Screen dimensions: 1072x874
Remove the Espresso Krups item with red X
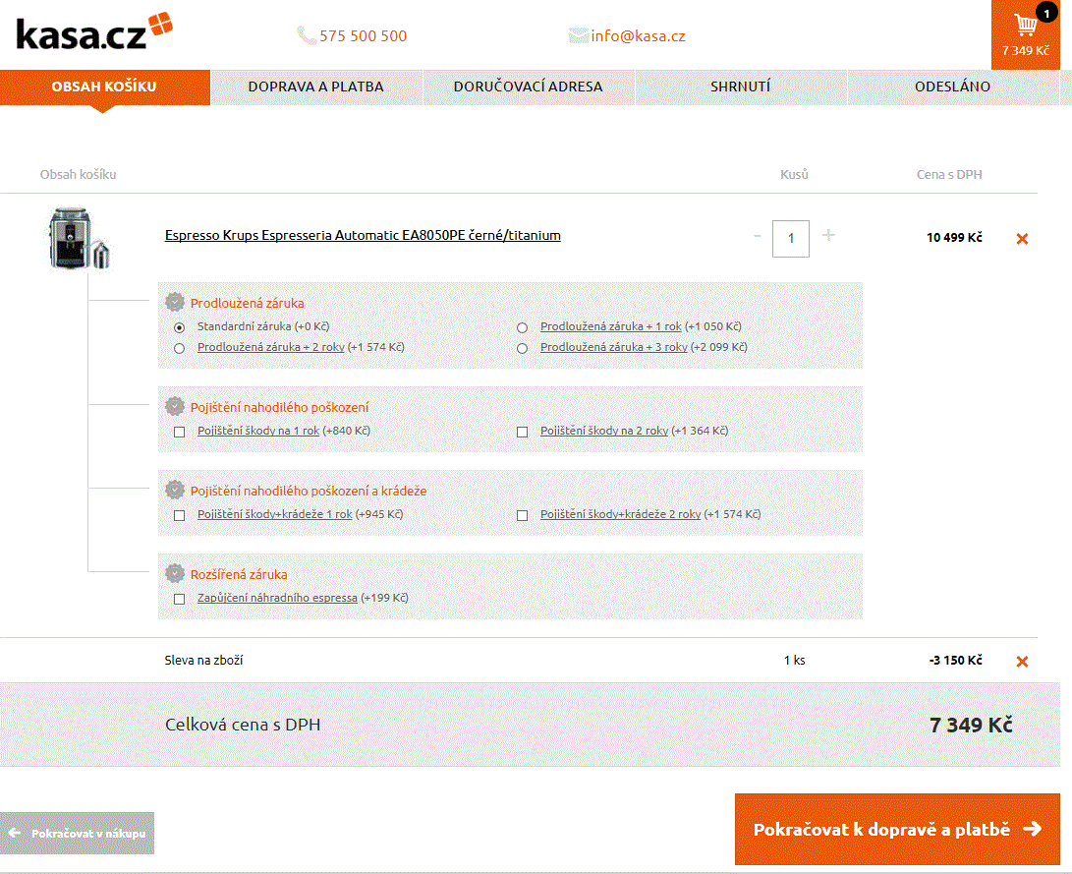pos(1022,239)
